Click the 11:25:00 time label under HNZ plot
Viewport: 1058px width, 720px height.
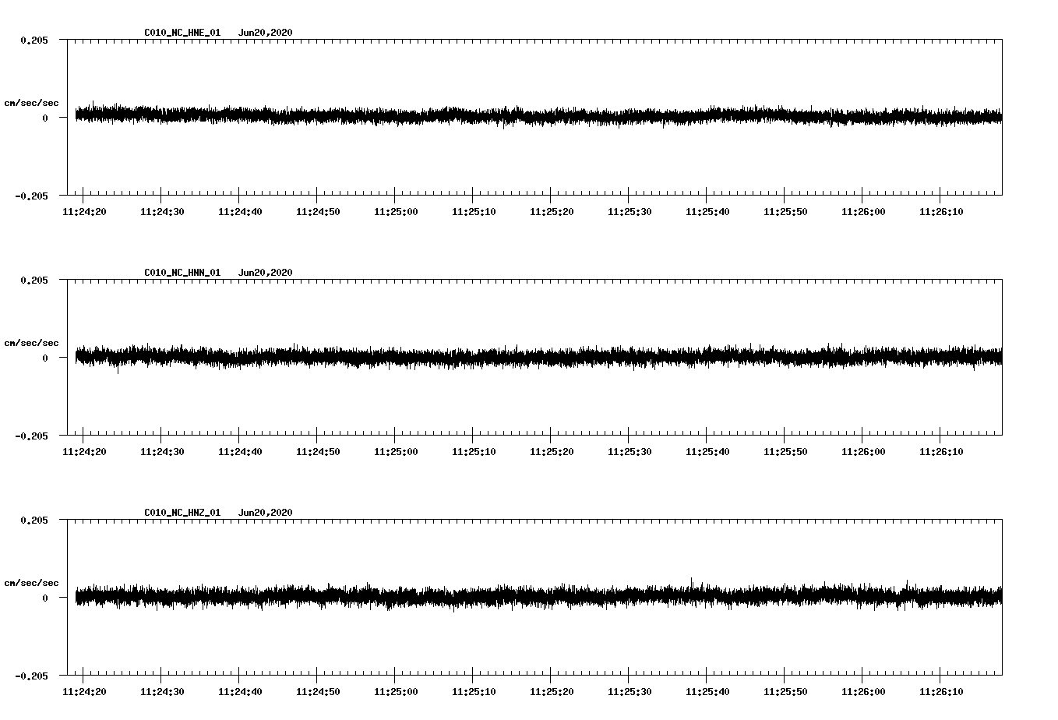pyautogui.click(x=396, y=692)
